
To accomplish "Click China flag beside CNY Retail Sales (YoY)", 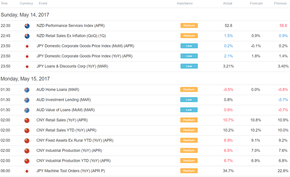I will point(27,120).
